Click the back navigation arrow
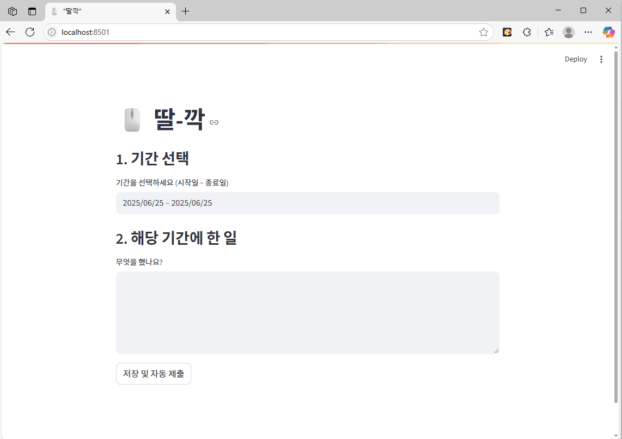The width and height of the screenshot is (622, 439). coord(10,32)
